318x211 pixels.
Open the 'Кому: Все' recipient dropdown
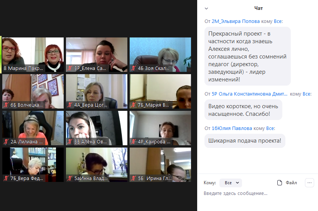[x=233, y=183]
